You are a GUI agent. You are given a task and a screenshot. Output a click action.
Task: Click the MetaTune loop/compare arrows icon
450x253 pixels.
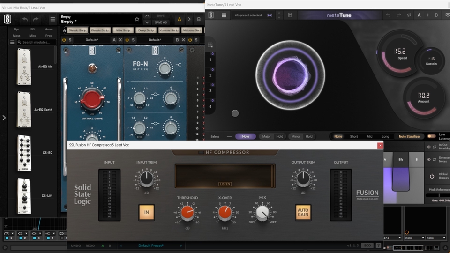pyautogui.click(x=409, y=15)
